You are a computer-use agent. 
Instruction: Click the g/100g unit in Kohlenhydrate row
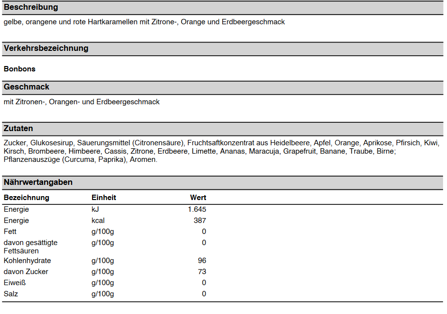(103, 261)
